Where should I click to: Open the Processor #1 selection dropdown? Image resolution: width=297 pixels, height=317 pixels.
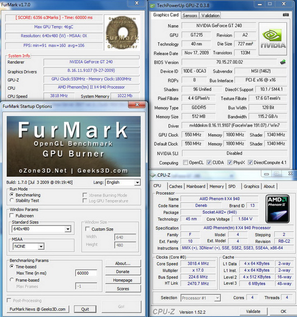coord(200,298)
